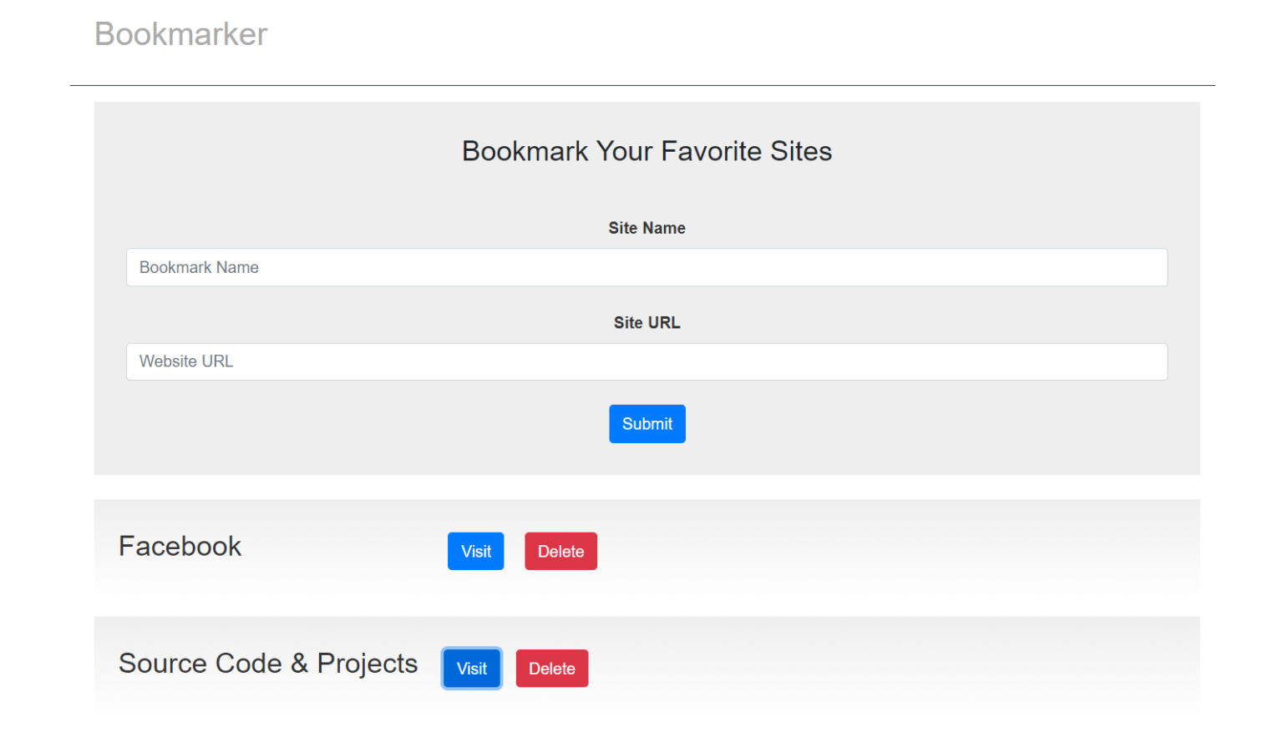The height and width of the screenshot is (737, 1283).
Task: Click the Website URL input field
Action: [x=647, y=361]
